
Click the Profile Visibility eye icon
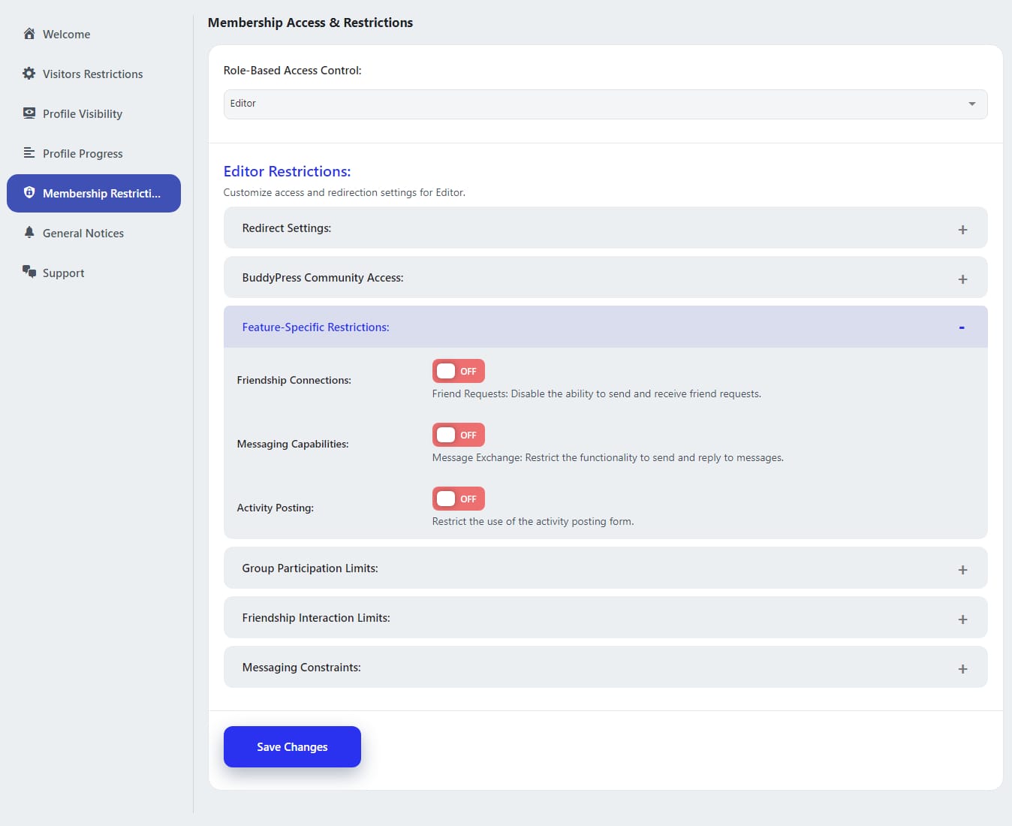pyautogui.click(x=29, y=113)
